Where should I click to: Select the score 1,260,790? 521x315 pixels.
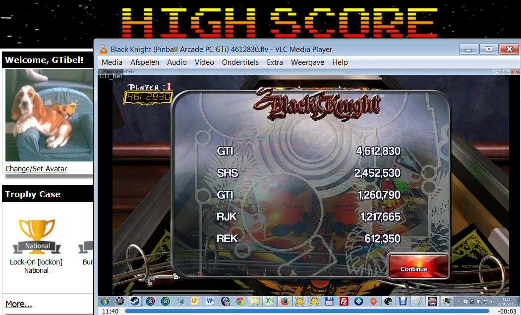[x=379, y=195]
